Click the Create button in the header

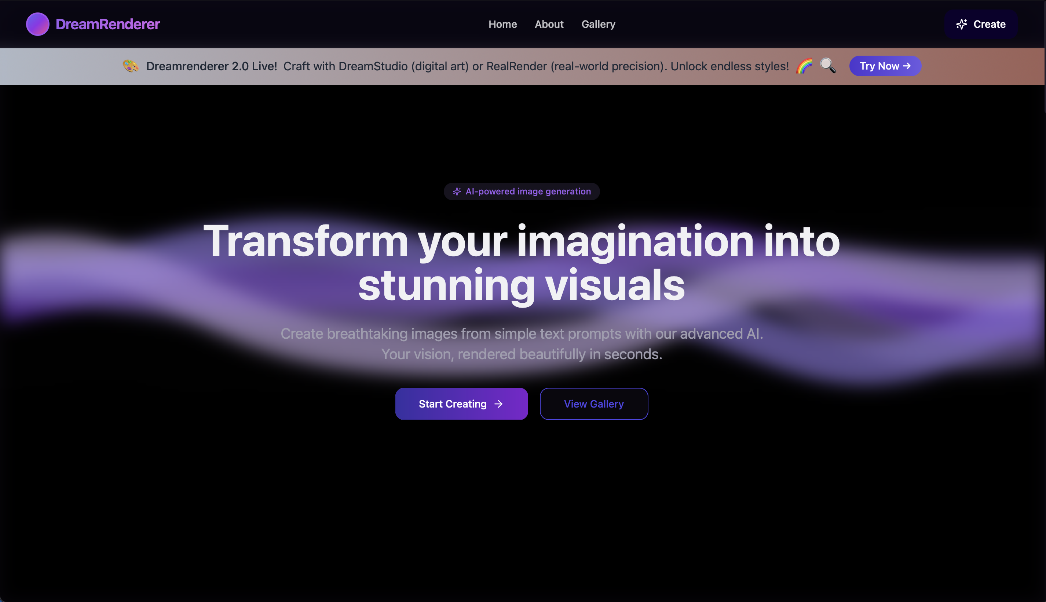[981, 24]
